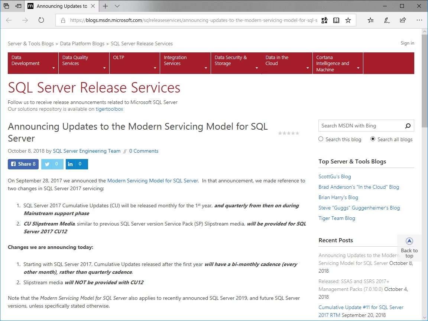This screenshot has width=428, height=321.
Task: Switch to the 'Announcing Updates to' browser tab
Action: [x=61, y=6]
